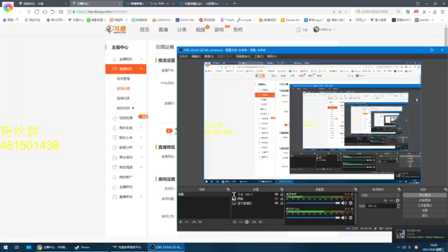Increase transition duration with the stepper arrow
448x252 pixels.
(x=398, y=204)
